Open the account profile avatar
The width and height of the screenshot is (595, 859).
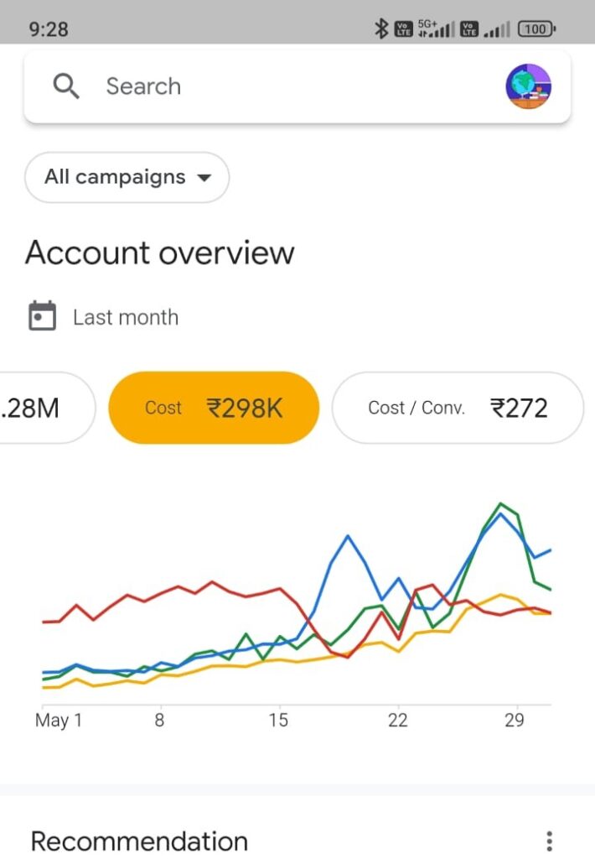528,86
